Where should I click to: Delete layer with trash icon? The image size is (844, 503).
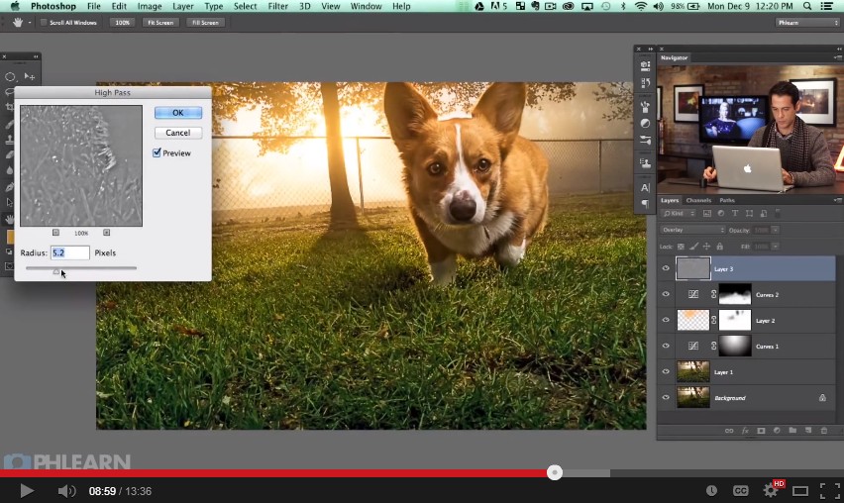tap(823, 431)
